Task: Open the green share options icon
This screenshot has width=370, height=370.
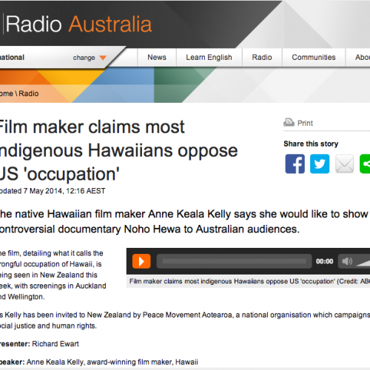Action: click(x=365, y=164)
